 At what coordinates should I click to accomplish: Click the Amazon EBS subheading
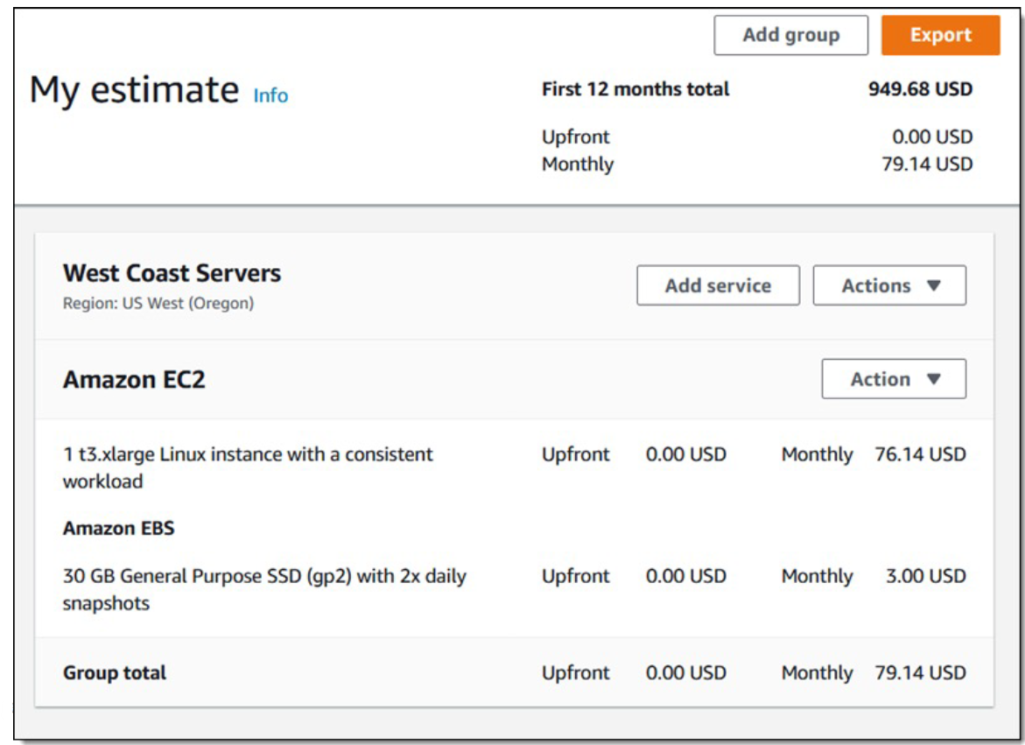click(118, 528)
